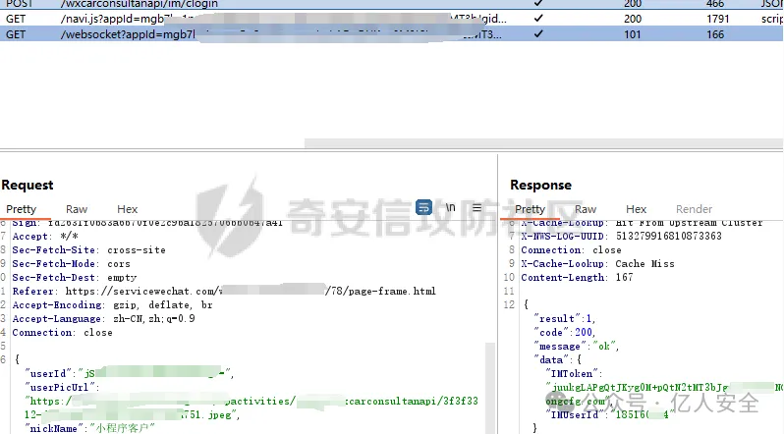
Task: Click the vertical scrollbar in Request pane
Action: tap(490, 388)
